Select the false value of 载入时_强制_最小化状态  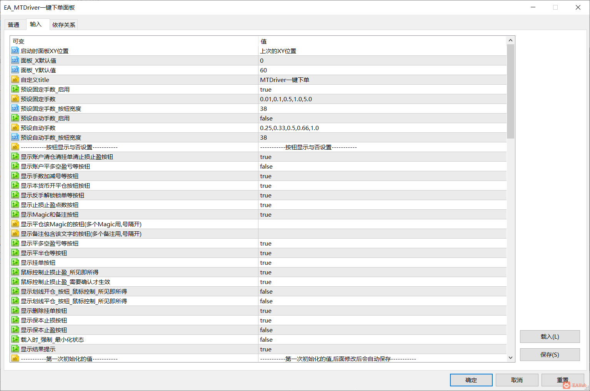click(266, 339)
